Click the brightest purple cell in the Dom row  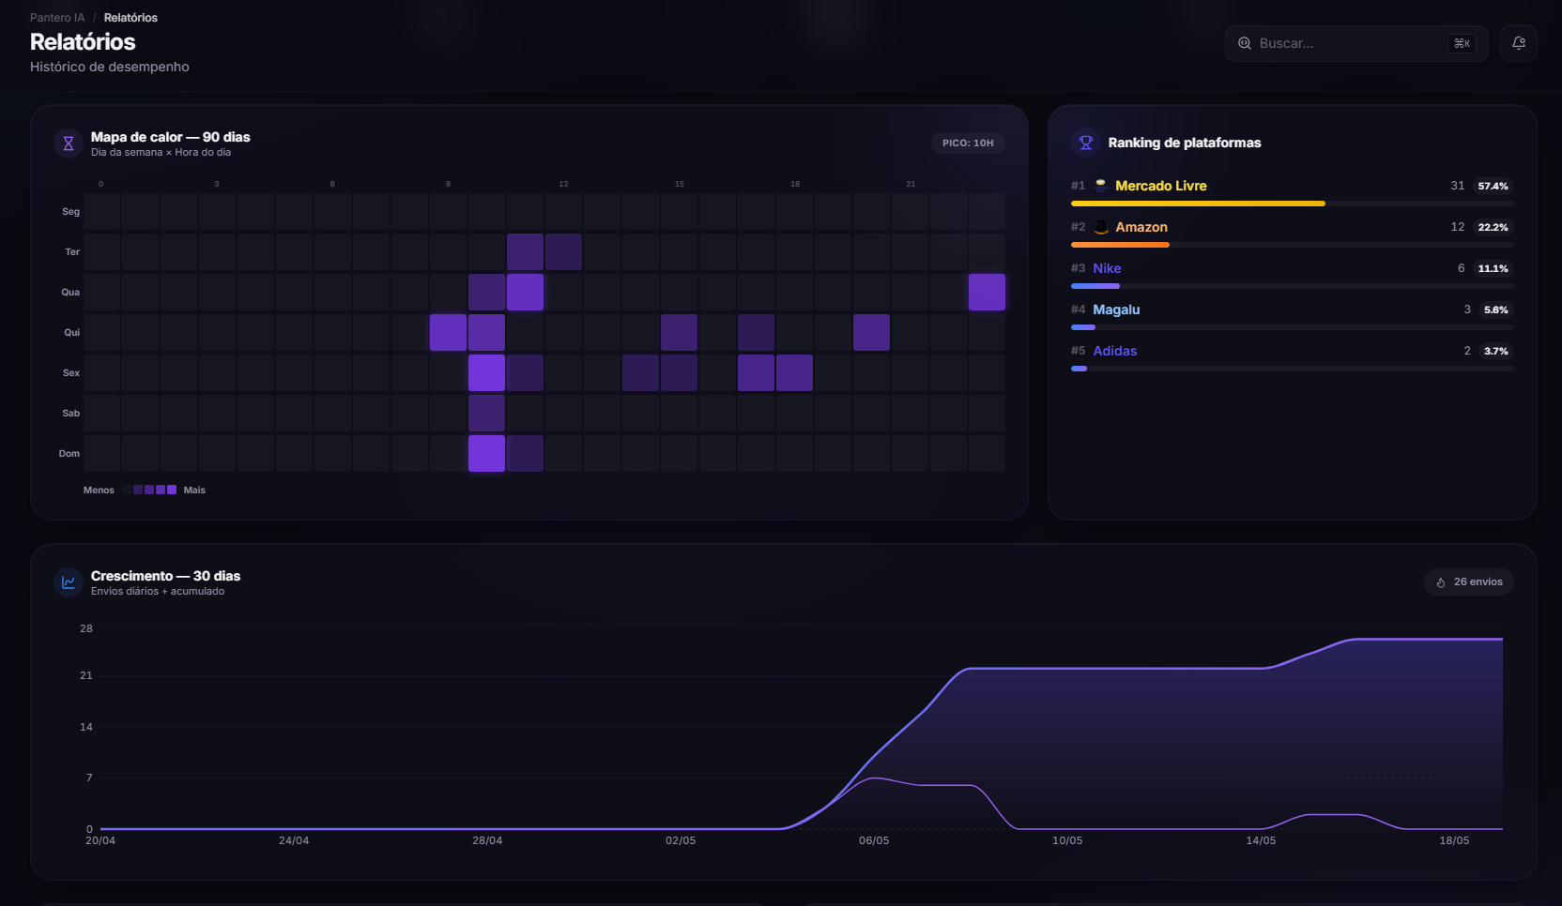click(x=486, y=453)
